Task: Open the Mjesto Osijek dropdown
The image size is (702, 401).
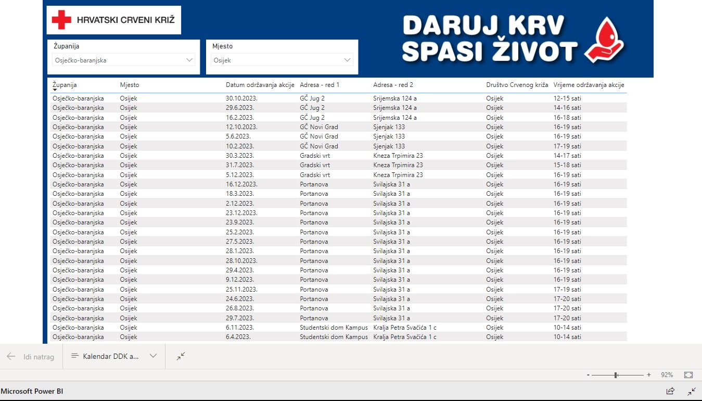Action: pyautogui.click(x=282, y=60)
